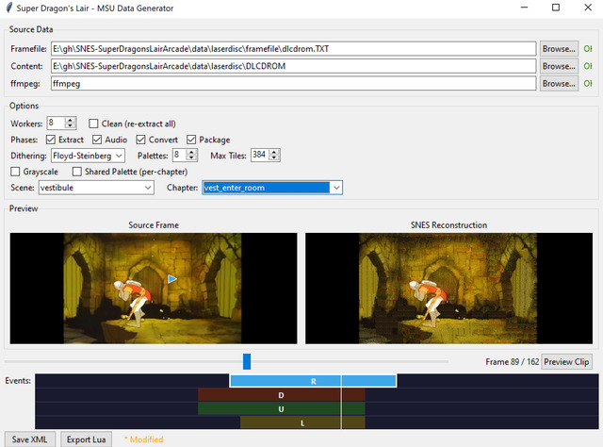Click the Preview Clip button

coord(567,361)
